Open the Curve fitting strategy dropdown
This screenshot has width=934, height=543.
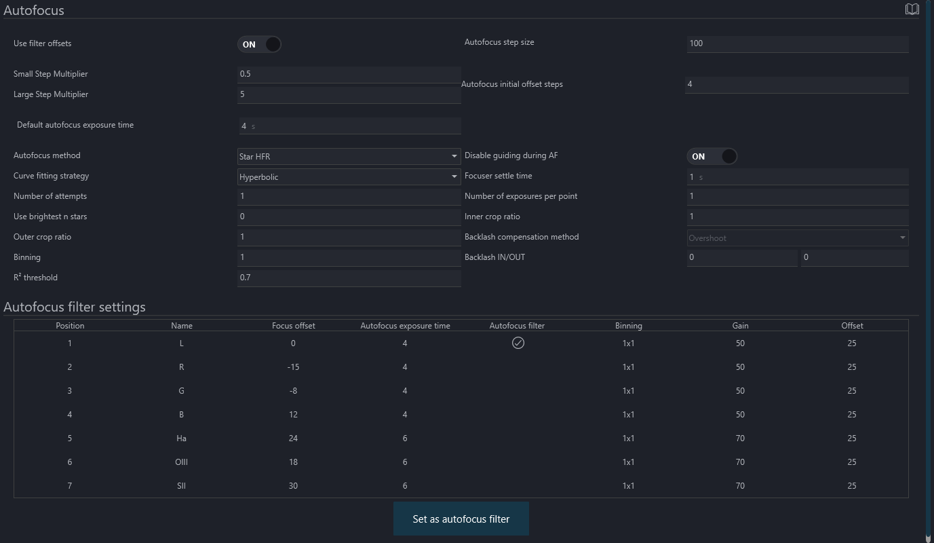tap(349, 176)
